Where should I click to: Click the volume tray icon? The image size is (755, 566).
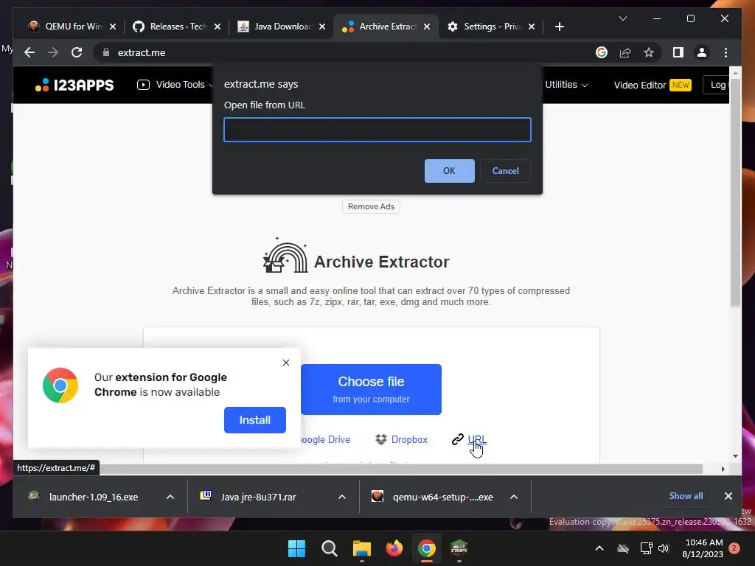coord(664,548)
